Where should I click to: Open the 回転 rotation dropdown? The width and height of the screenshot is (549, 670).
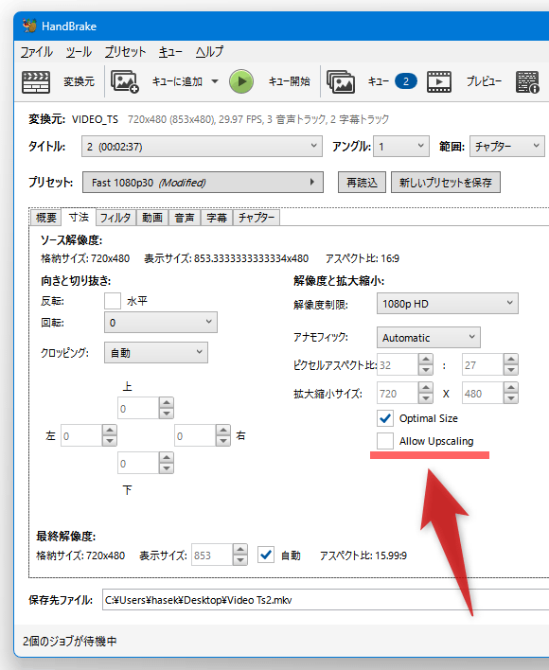(x=161, y=322)
